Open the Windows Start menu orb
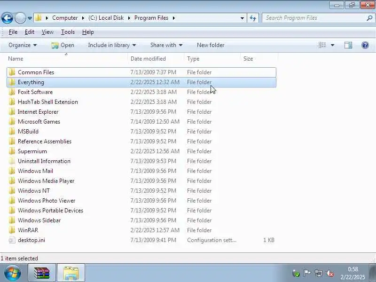The width and height of the screenshot is (376, 282). 13,273
